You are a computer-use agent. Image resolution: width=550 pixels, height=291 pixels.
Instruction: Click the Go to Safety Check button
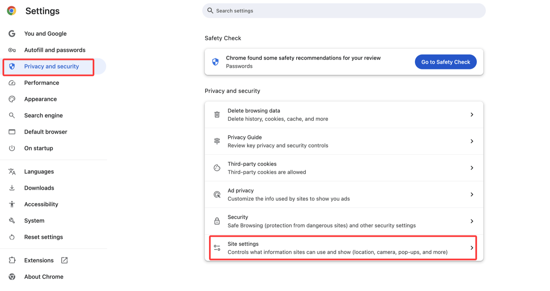[x=445, y=62]
